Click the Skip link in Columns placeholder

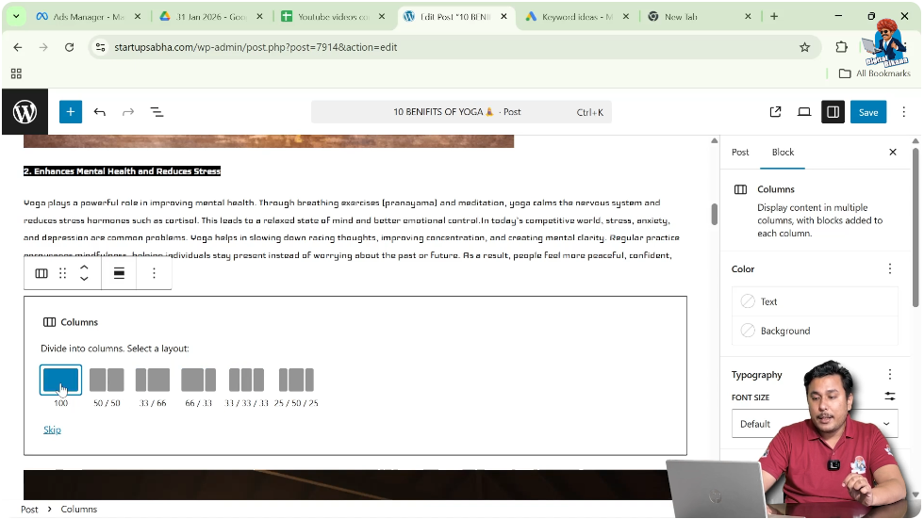(52, 430)
